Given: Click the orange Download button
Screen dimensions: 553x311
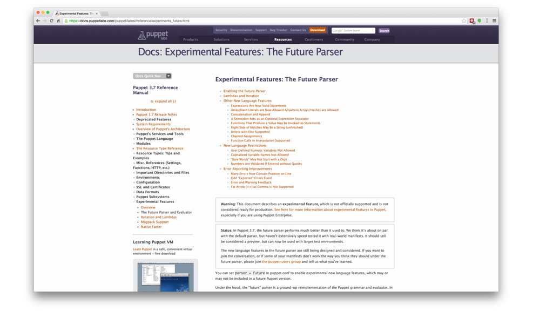Looking at the screenshot, I should 318,30.
